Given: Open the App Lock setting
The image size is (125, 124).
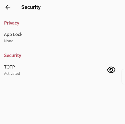Looking at the screenshot, I should pyautogui.click(x=62, y=37).
